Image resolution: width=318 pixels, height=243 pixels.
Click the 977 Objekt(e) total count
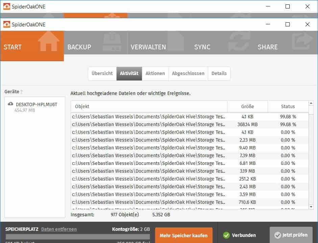coord(125,215)
